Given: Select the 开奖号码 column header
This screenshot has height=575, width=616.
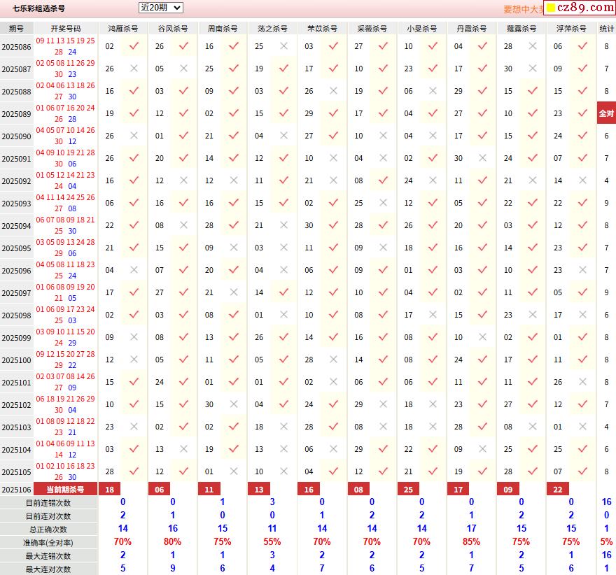Looking at the screenshot, I should [x=66, y=29].
